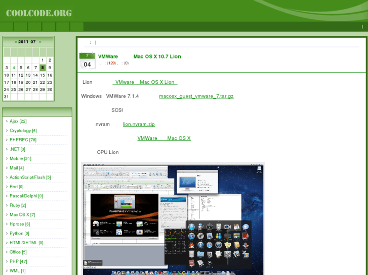Open the WML [1] category

click(18, 271)
